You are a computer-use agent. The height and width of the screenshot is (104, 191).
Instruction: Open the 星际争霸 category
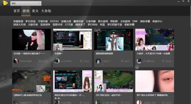point(145,21)
